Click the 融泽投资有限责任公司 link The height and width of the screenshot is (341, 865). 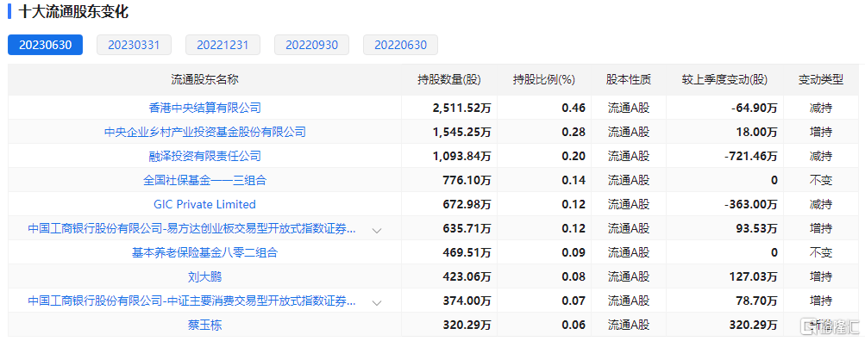click(204, 157)
